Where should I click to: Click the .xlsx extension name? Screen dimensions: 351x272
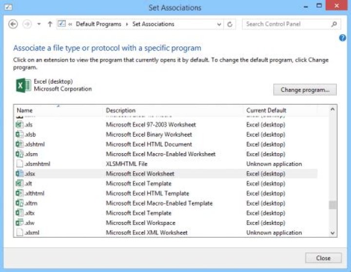tap(30, 174)
